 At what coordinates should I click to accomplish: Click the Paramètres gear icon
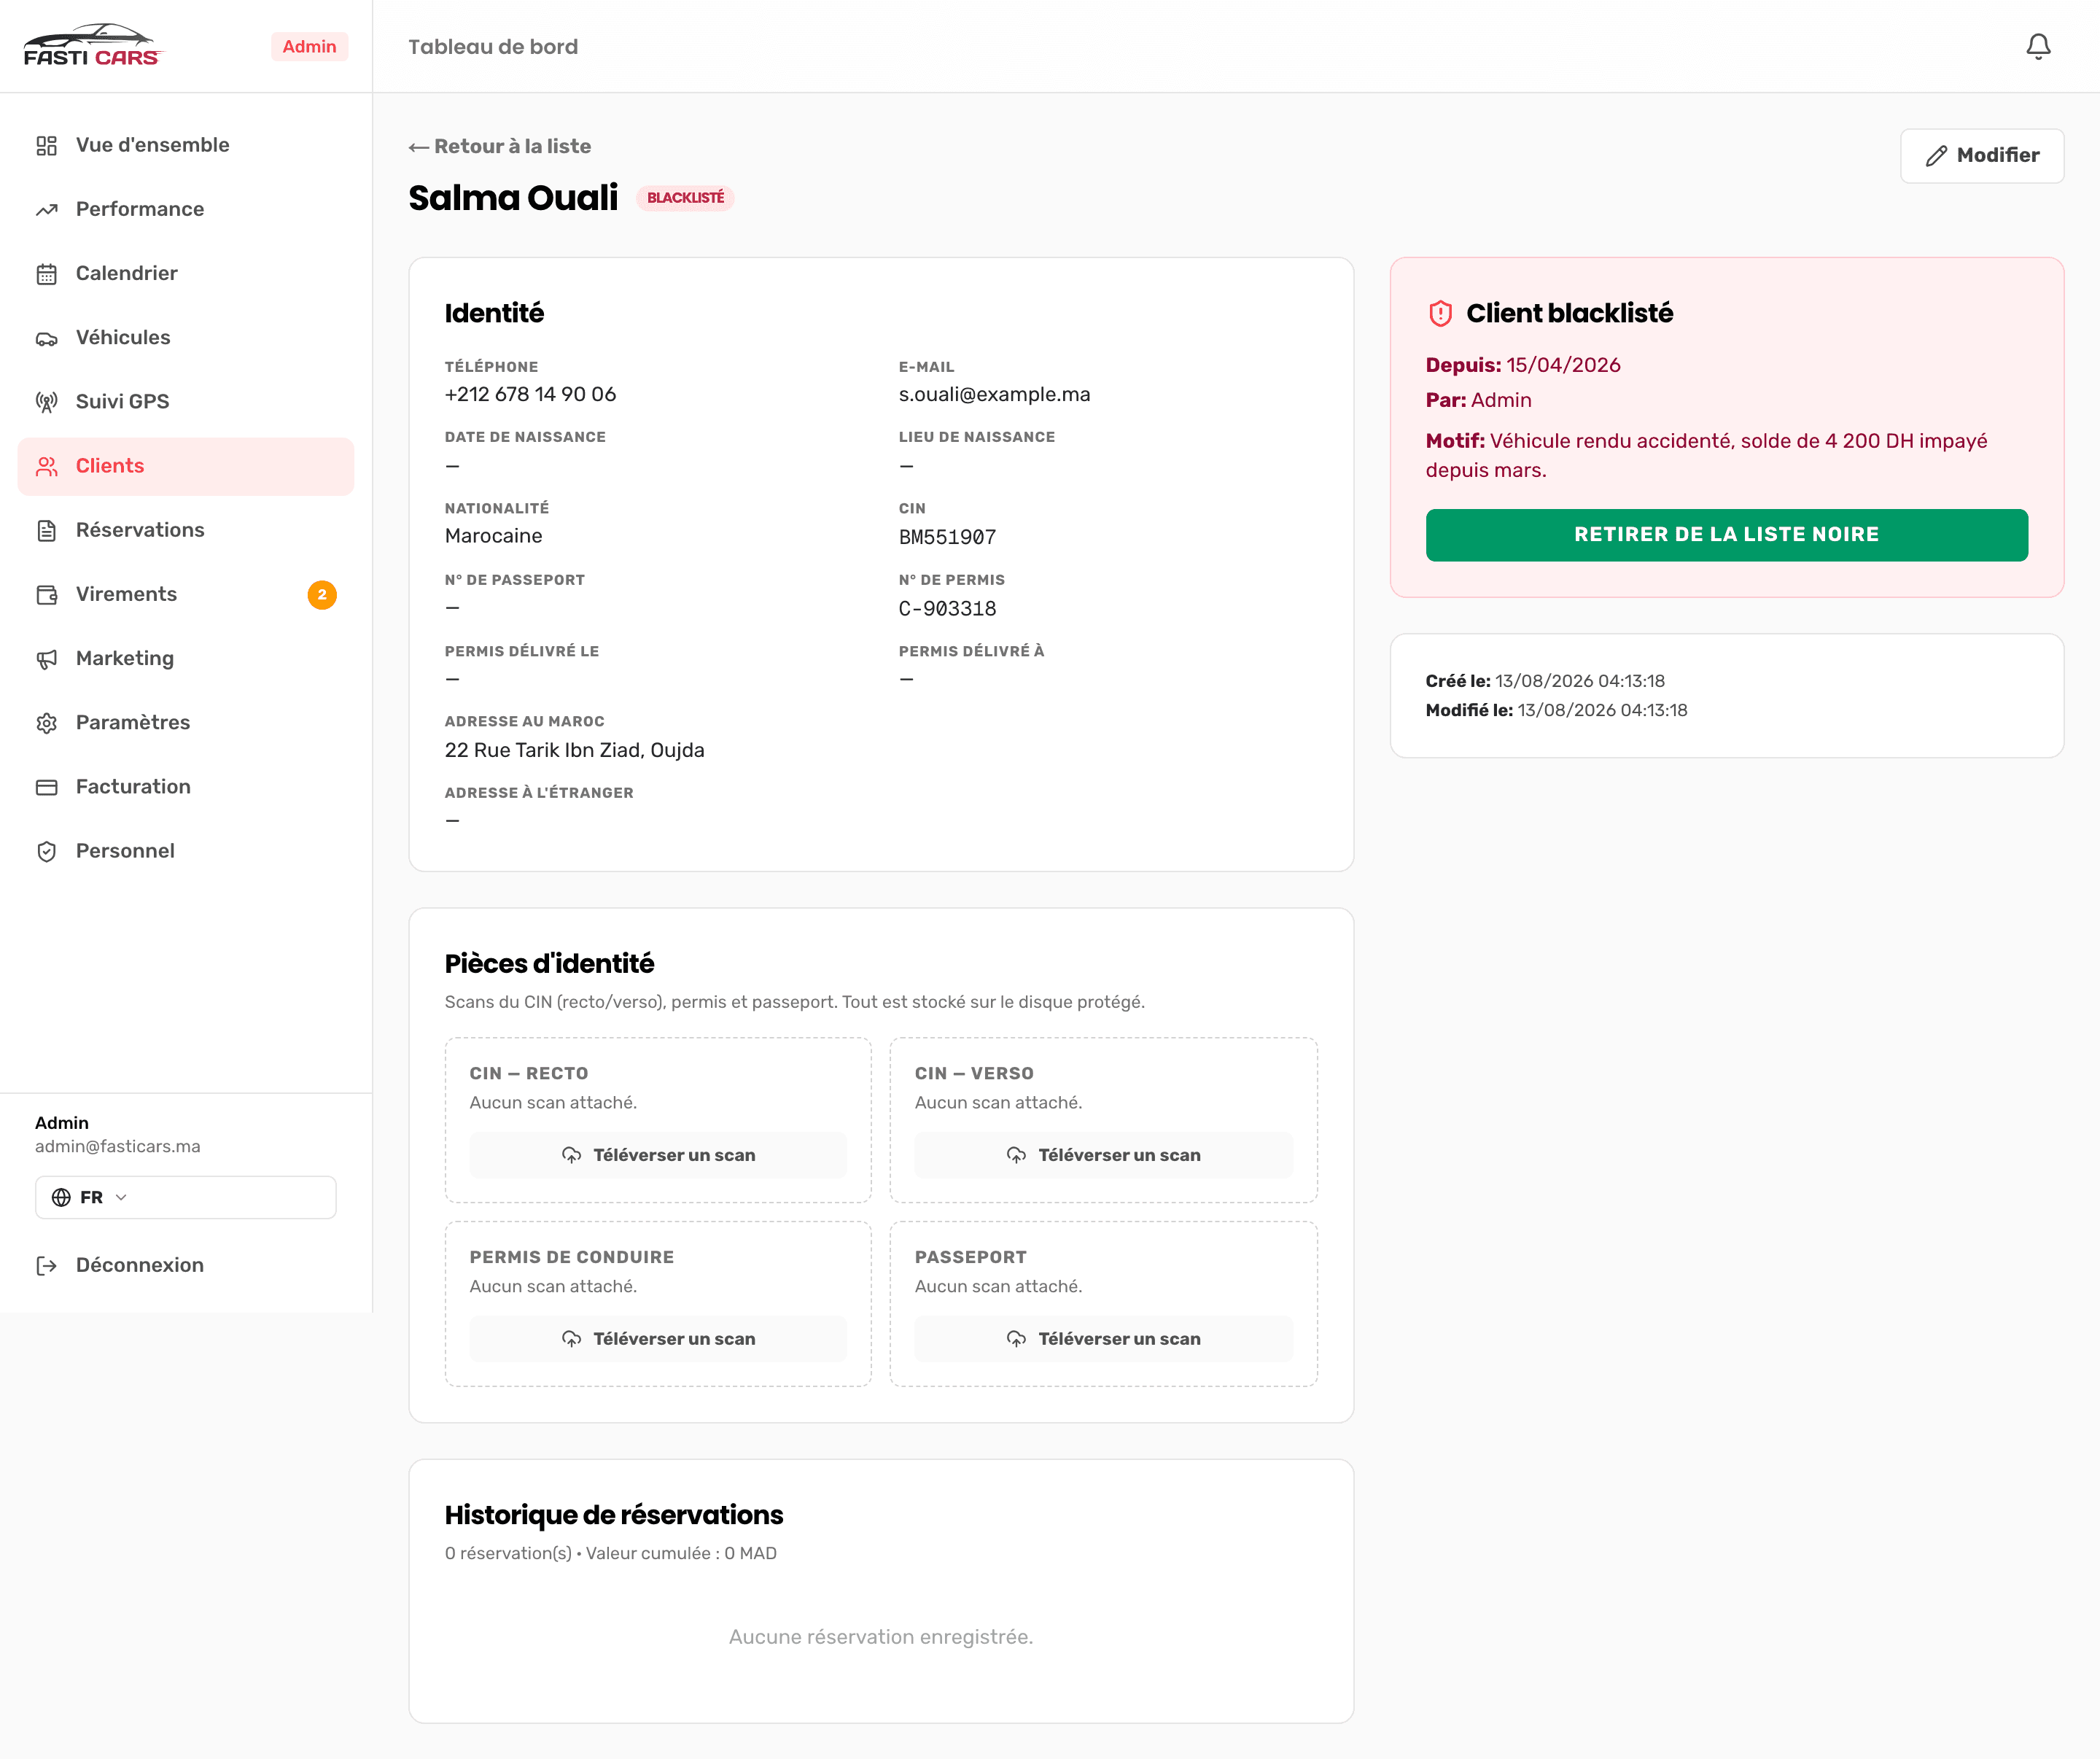pos(47,723)
